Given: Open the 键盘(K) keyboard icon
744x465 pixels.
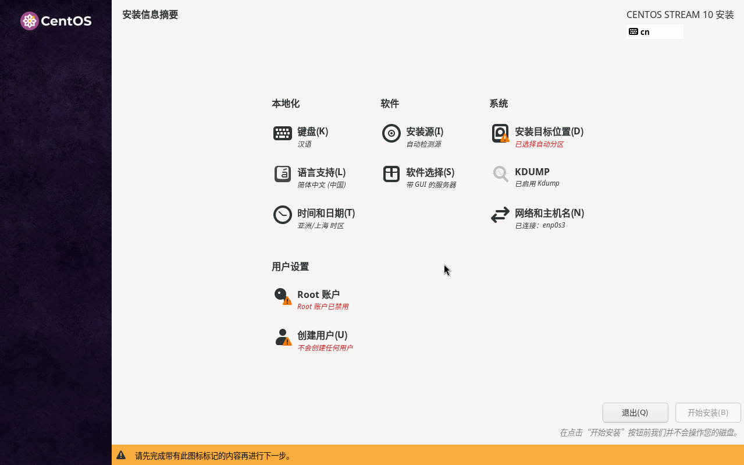Looking at the screenshot, I should click(x=283, y=133).
